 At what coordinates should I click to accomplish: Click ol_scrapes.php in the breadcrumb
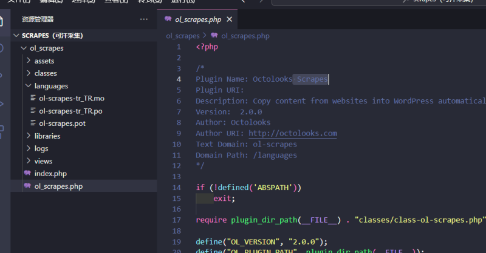pyautogui.click(x=245, y=36)
